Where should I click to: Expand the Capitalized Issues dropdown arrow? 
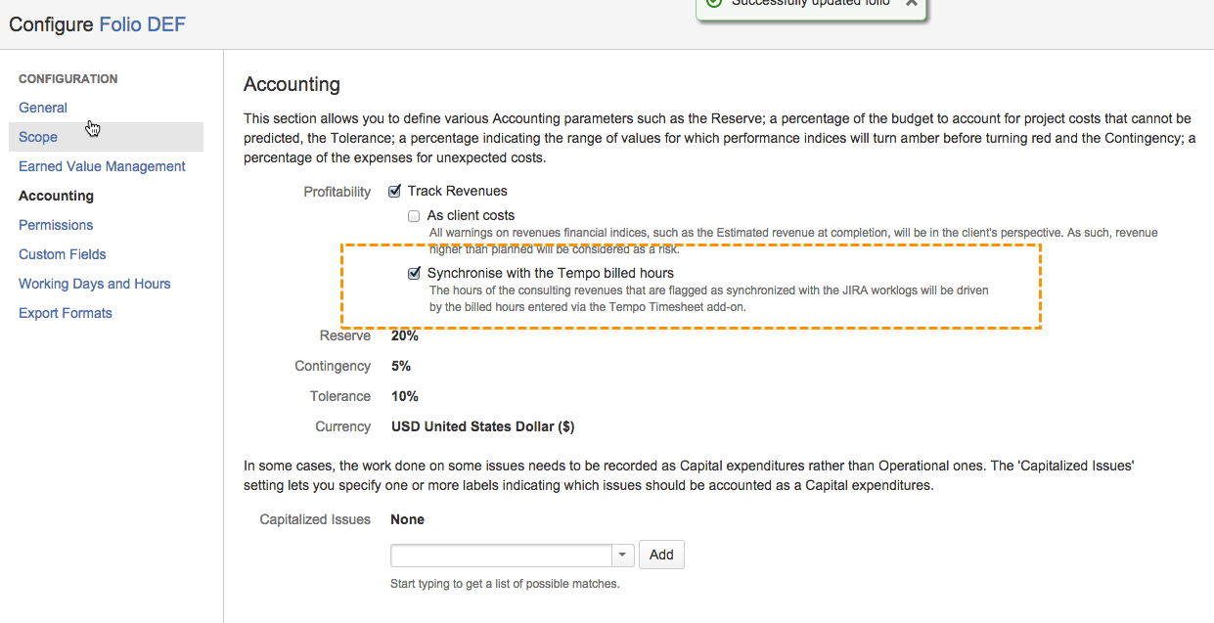click(623, 556)
